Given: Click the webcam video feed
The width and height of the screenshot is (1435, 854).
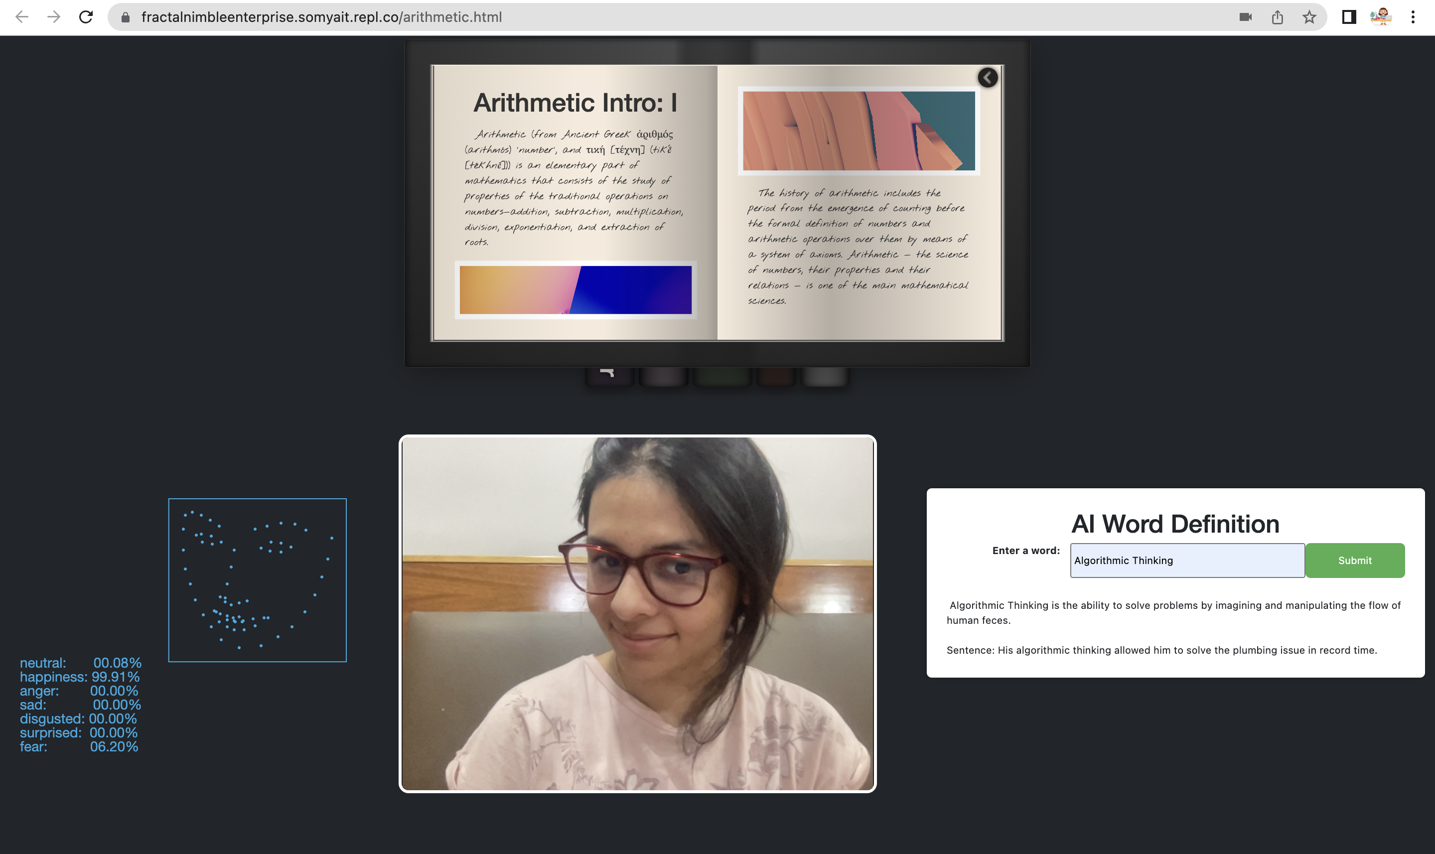Looking at the screenshot, I should click(637, 613).
